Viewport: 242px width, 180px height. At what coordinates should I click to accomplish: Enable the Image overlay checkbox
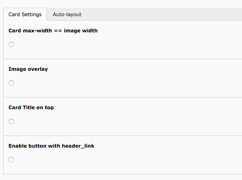11,83
